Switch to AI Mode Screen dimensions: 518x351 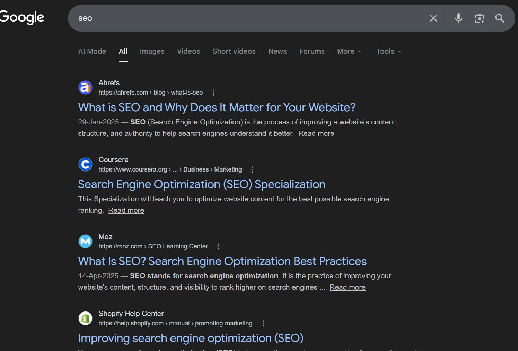[92, 51]
